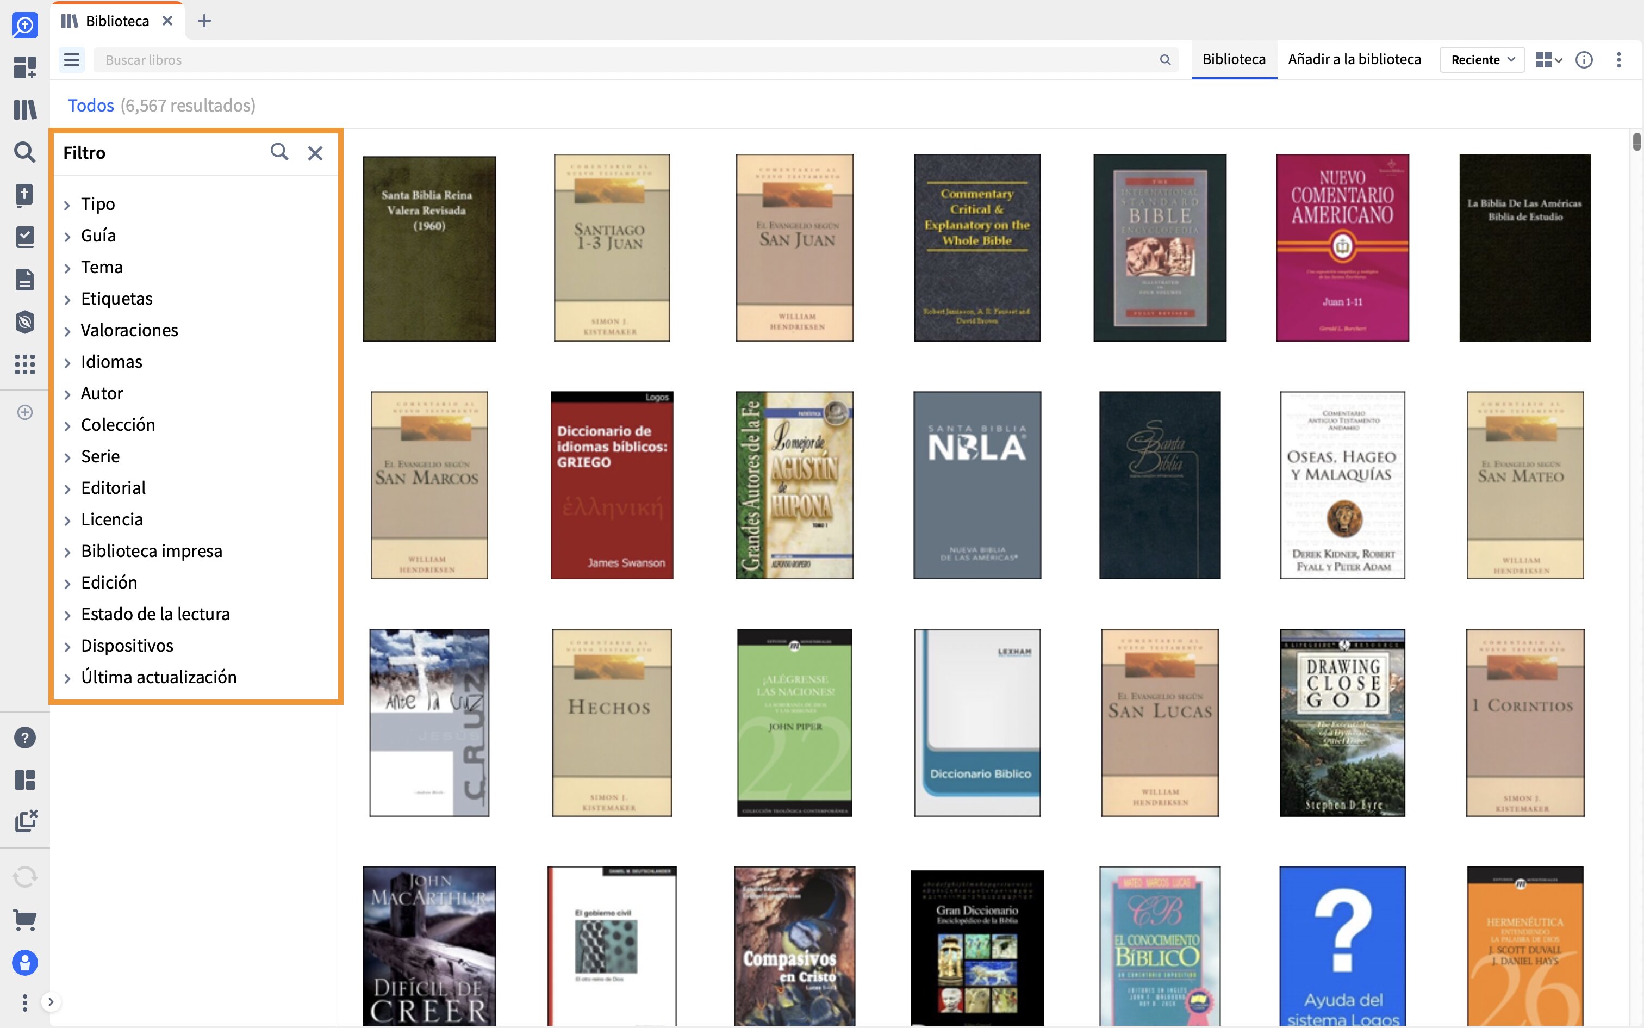This screenshot has height=1028, width=1644.
Task: Close all panels via stacked windows icon
Action: pyautogui.click(x=26, y=821)
